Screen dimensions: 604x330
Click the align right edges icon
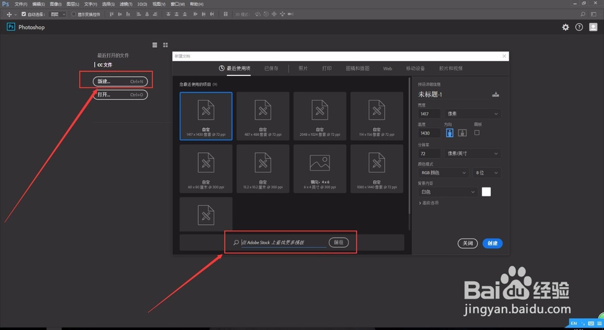click(155, 15)
